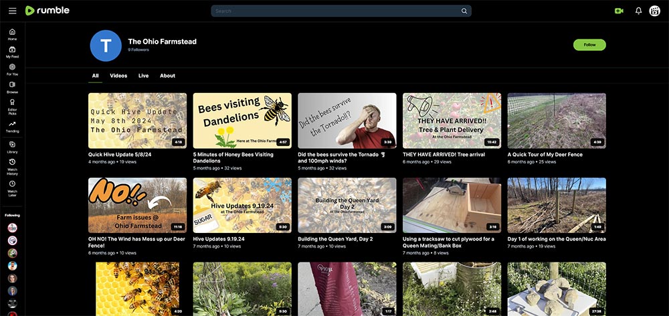Click title Hive Updates 9.19.24
The image size is (669, 316).
point(219,239)
